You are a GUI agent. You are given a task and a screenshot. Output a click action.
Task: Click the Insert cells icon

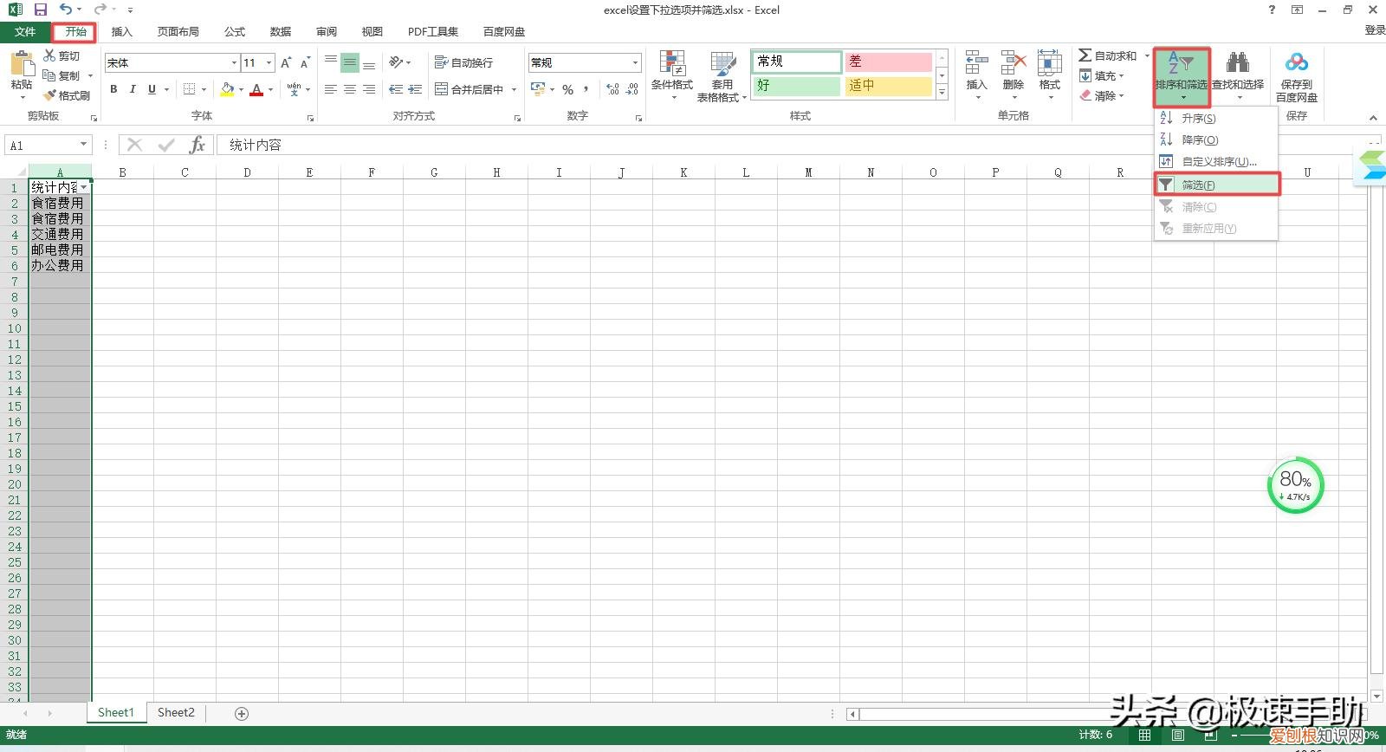coord(976,63)
